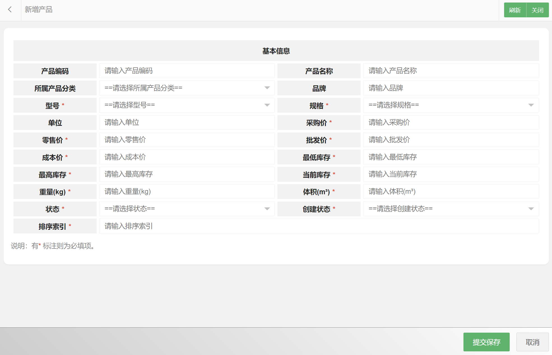Click the 零售价 input field

(187, 140)
